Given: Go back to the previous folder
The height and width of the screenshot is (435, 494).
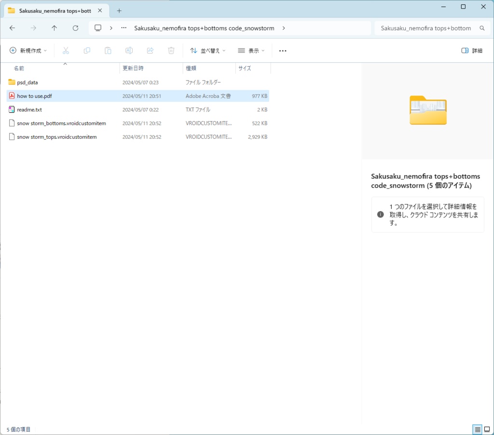Looking at the screenshot, I should [x=12, y=28].
